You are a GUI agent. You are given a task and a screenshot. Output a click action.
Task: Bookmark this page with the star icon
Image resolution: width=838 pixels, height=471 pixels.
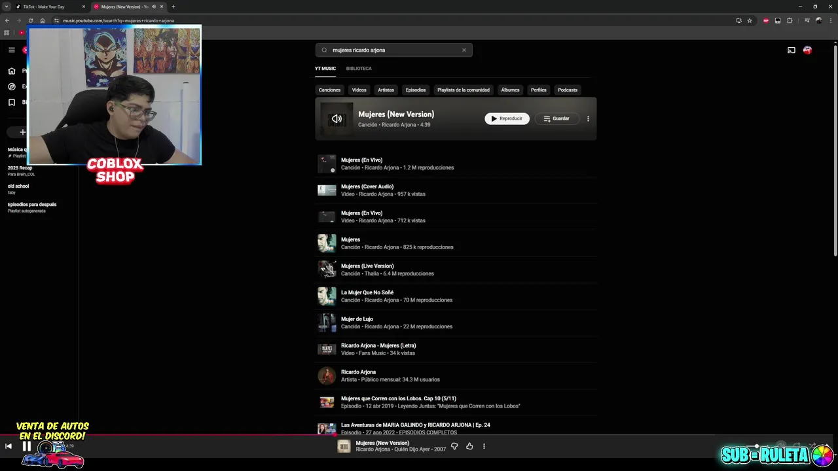[750, 20]
